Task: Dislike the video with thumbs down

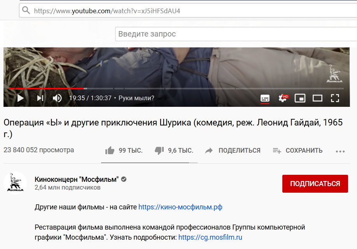Action: 159,151
